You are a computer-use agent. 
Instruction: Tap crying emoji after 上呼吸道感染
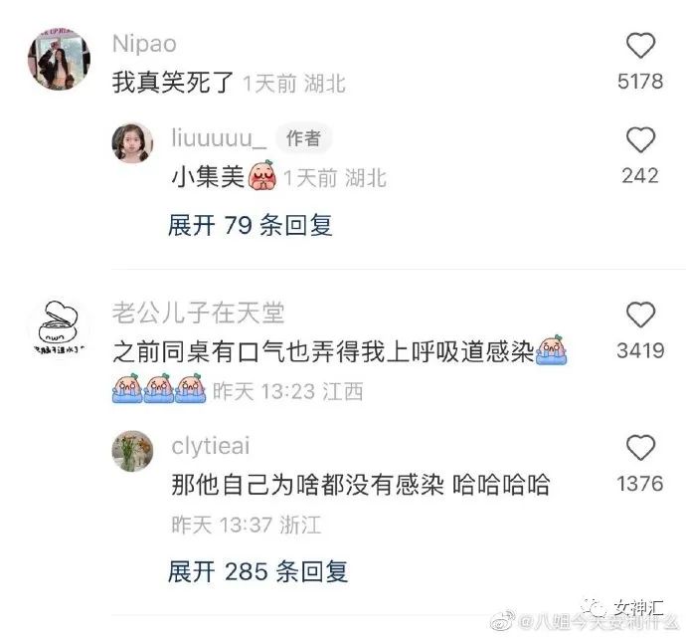[552, 350]
